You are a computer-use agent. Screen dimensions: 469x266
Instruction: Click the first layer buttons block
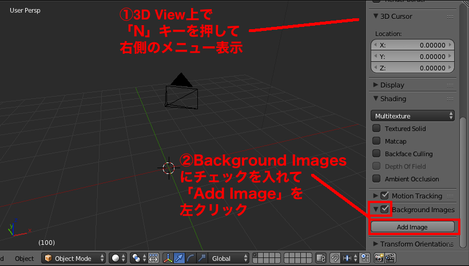tap(267, 258)
